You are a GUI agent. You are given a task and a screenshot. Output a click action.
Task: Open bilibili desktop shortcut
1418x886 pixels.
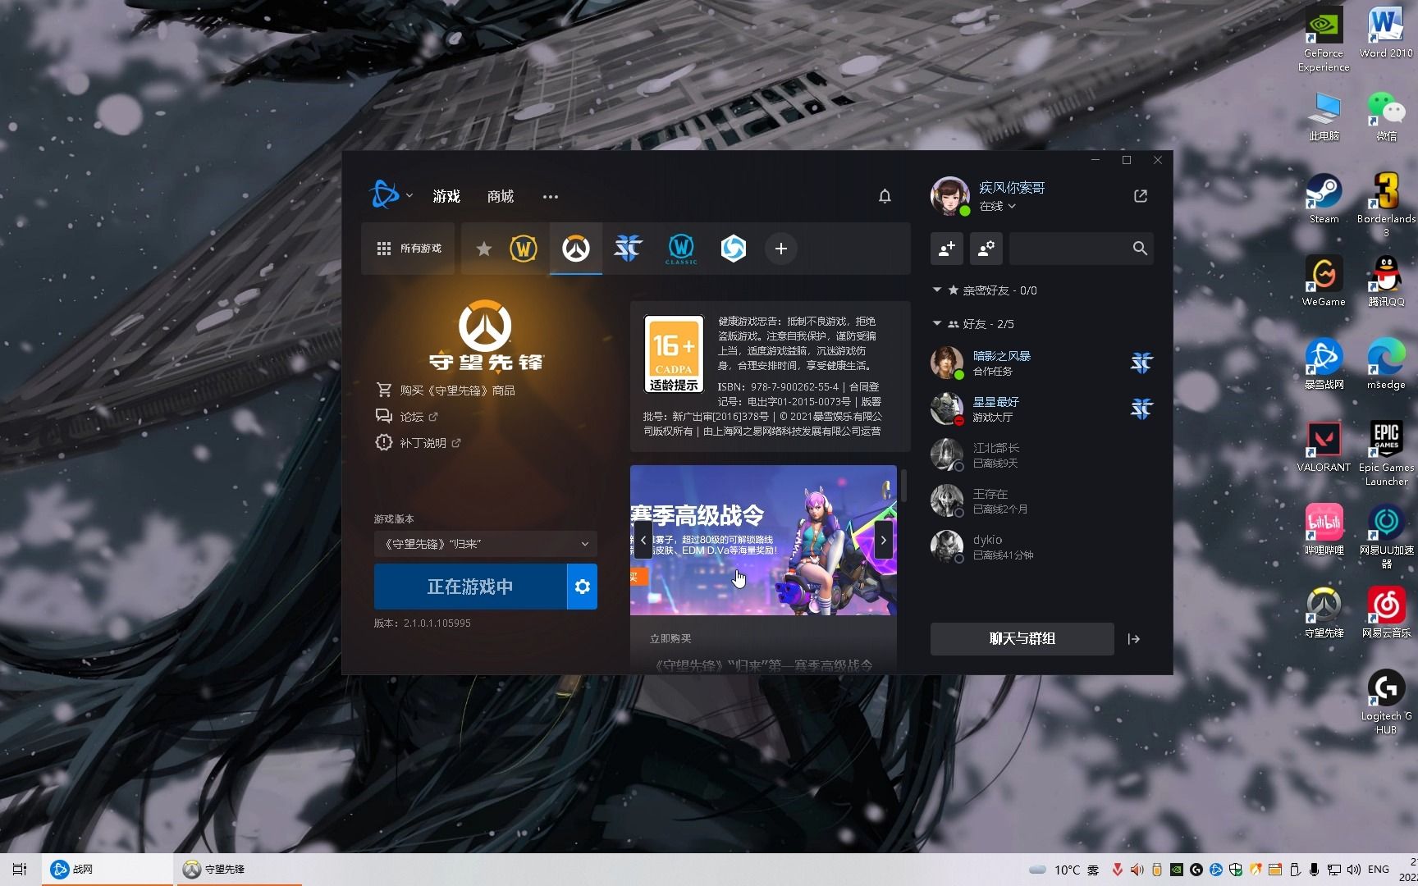tap(1324, 529)
